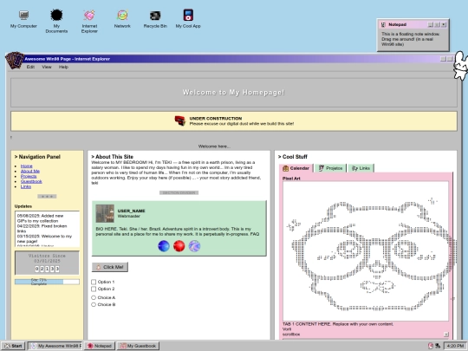Switch to the Calendar tab

click(296, 168)
